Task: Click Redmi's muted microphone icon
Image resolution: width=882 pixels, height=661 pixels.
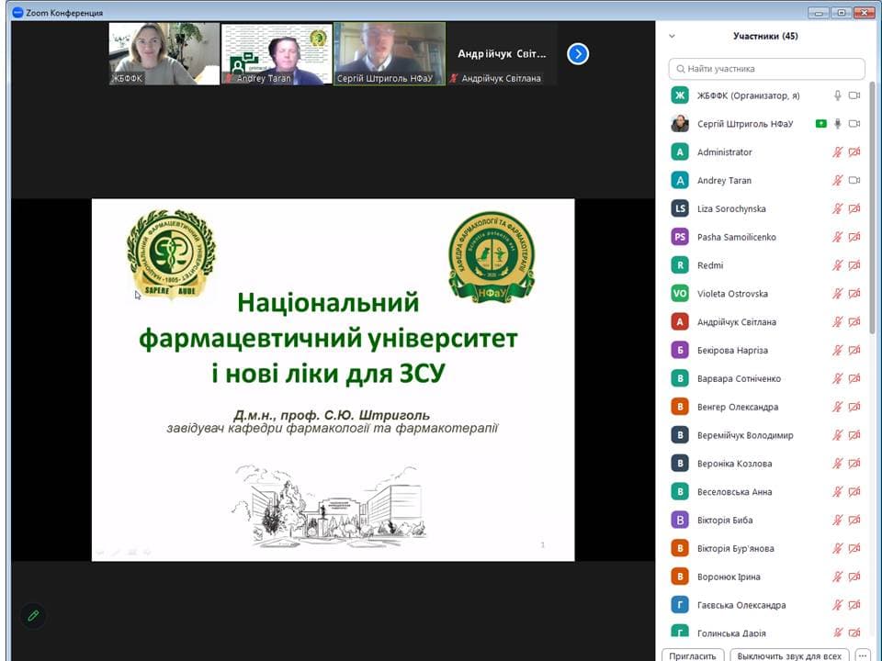Action: coord(838,265)
